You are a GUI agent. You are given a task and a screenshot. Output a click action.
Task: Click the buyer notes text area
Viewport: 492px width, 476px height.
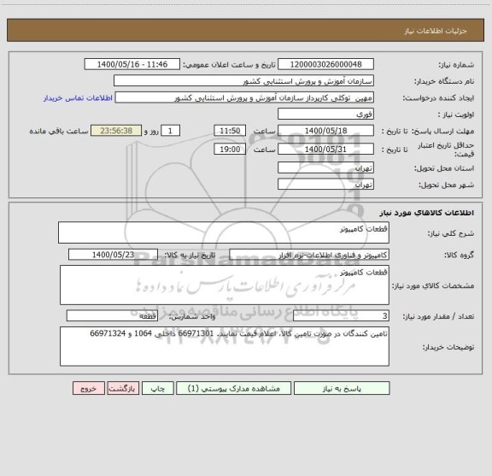pyautogui.click(x=225, y=346)
